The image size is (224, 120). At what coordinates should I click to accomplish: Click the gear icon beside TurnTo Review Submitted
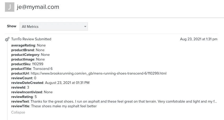[7, 39]
